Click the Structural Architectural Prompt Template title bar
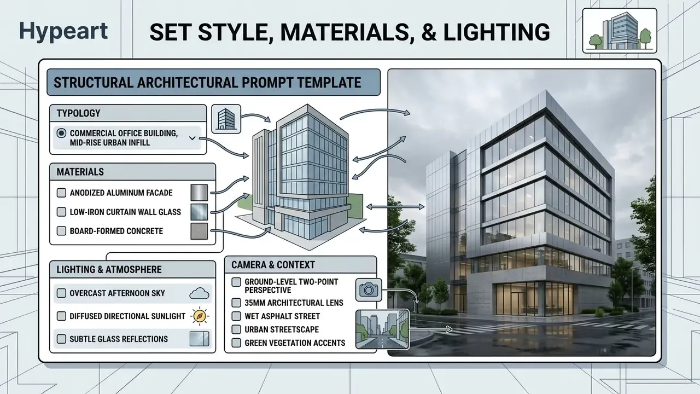 tap(213, 83)
